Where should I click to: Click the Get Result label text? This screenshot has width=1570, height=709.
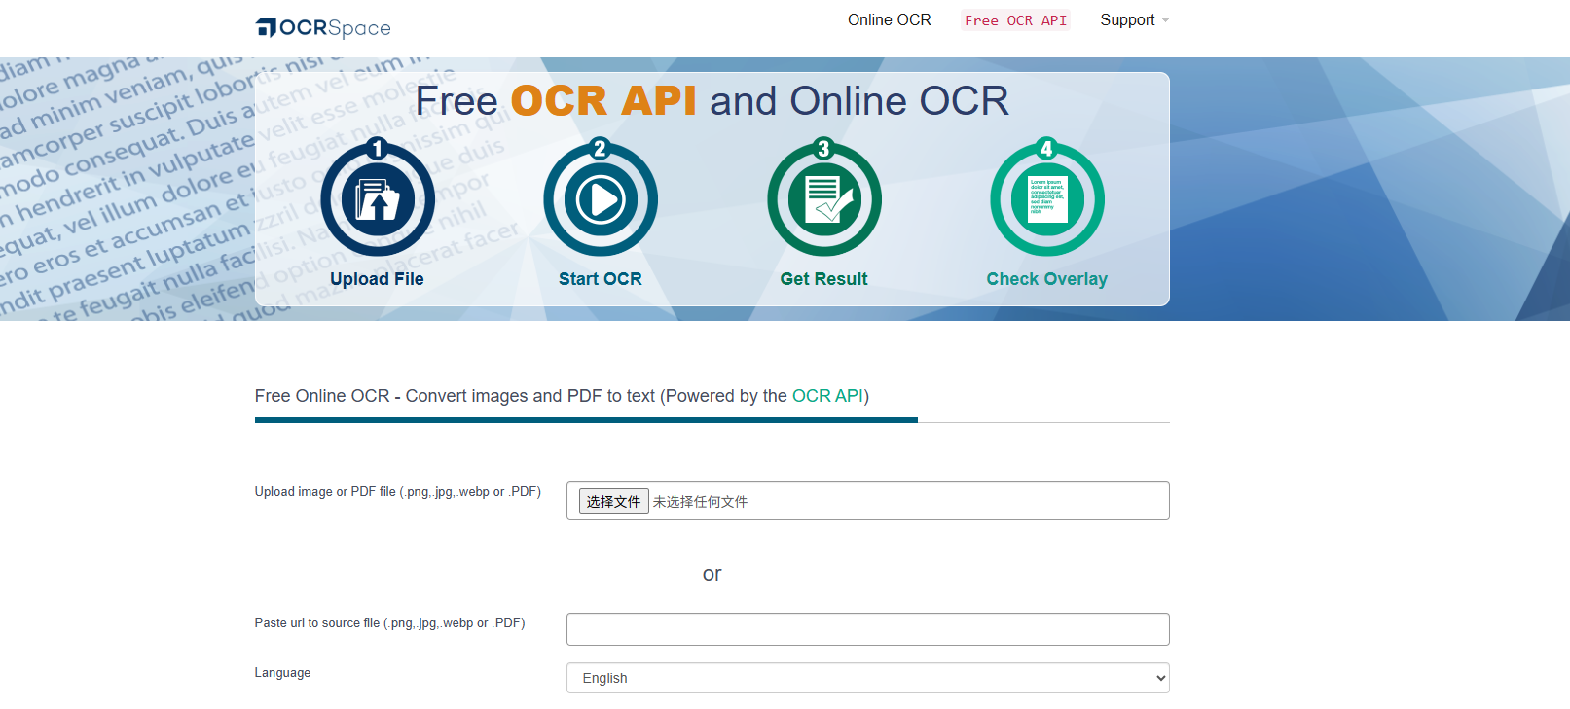point(823,279)
